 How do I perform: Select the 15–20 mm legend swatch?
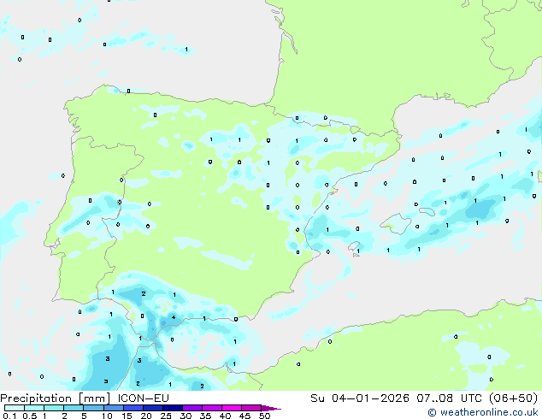[x=133, y=408]
